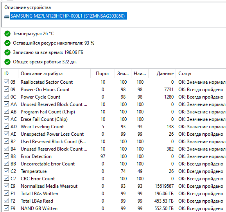Click the green check icon next to Температура
226x212 pixels.
tap(7, 34)
